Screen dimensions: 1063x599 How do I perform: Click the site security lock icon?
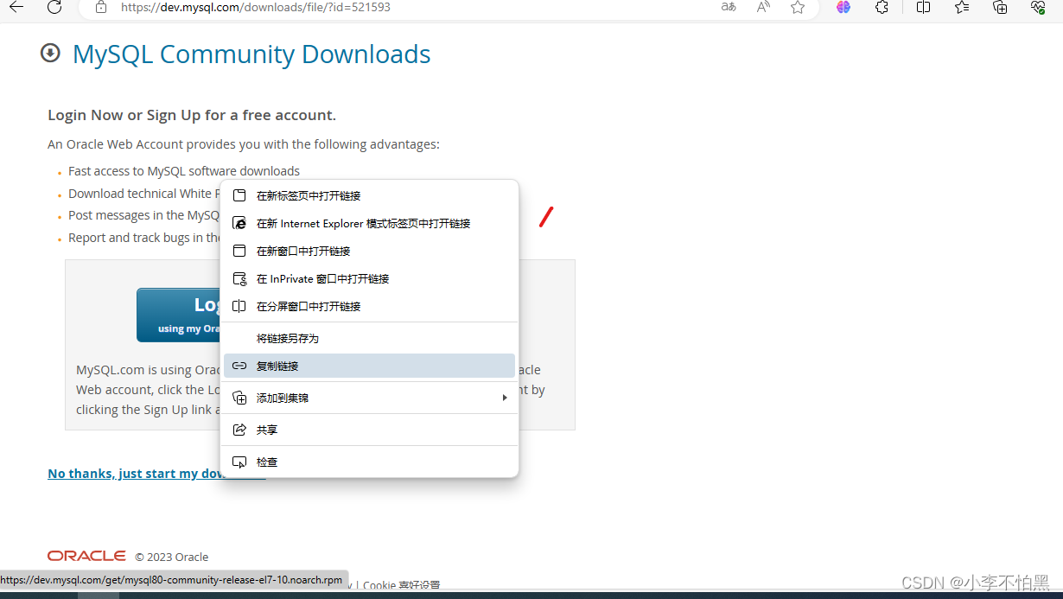coord(100,9)
